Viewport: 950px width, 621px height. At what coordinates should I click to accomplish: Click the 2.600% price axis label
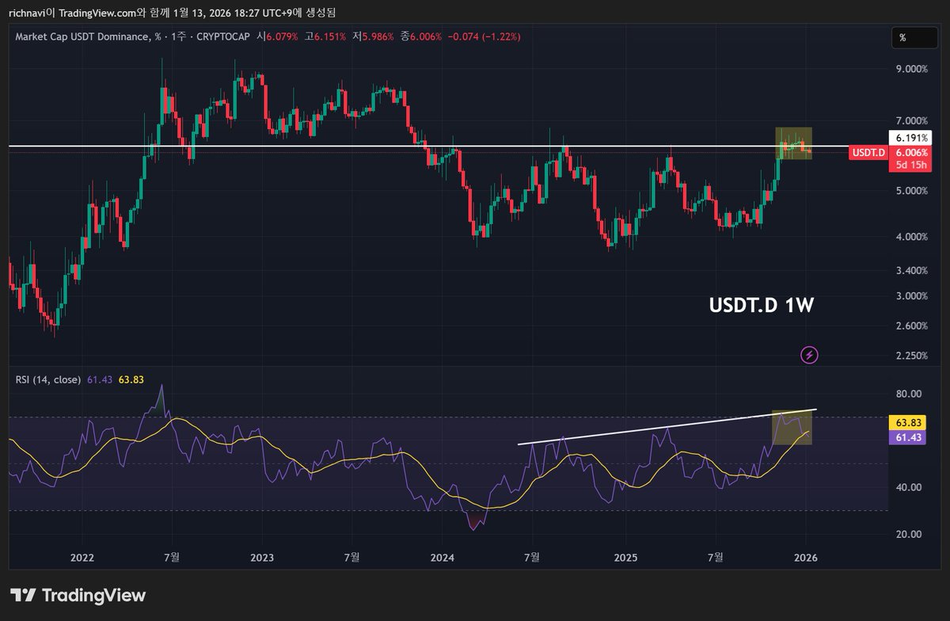pos(910,326)
